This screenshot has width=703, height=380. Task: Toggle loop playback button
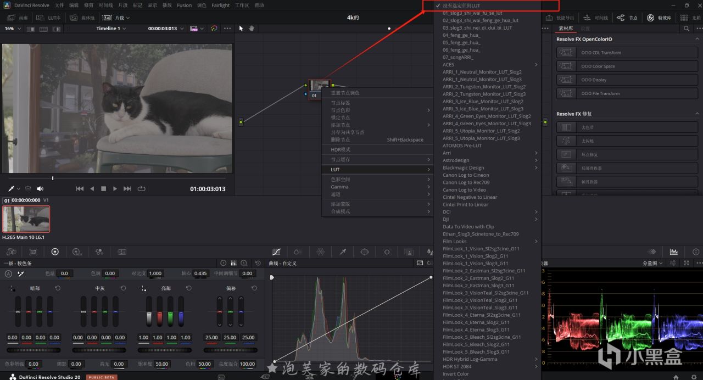[x=141, y=188]
